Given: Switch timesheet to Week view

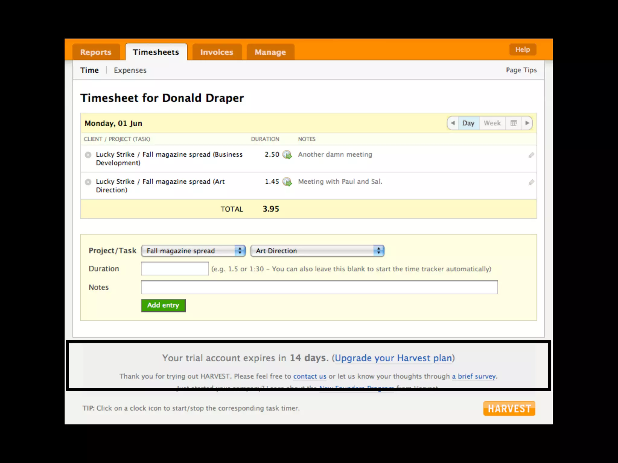Looking at the screenshot, I should pyautogui.click(x=492, y=123).
